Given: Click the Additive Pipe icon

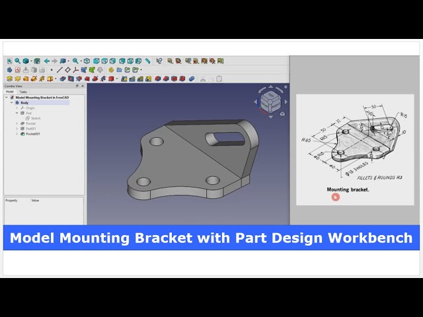Looking at the screenshot, I should click(x=34, y=79).
